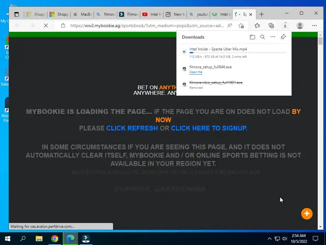Click the scrollbar up arrow
326x245 pixels.
pyautogui.click(x=320, y=34)
